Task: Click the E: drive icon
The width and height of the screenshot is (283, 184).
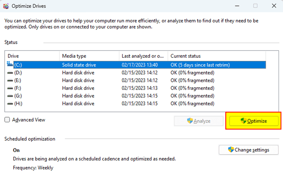Action: click(x=10, y=80)
